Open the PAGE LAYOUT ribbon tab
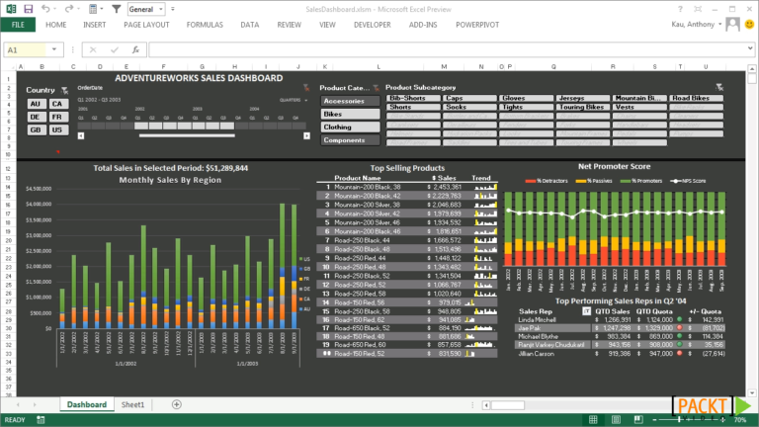Screen dimensions: 759x427 point(145,24)
